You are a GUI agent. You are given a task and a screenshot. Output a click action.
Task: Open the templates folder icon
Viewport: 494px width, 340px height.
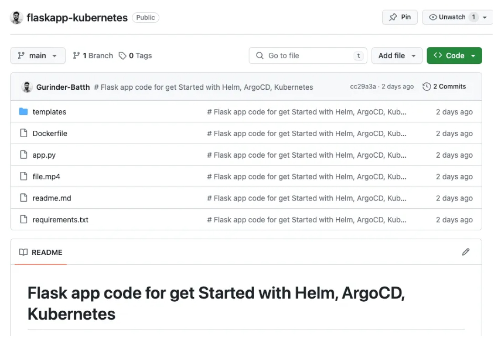point(23,112)
